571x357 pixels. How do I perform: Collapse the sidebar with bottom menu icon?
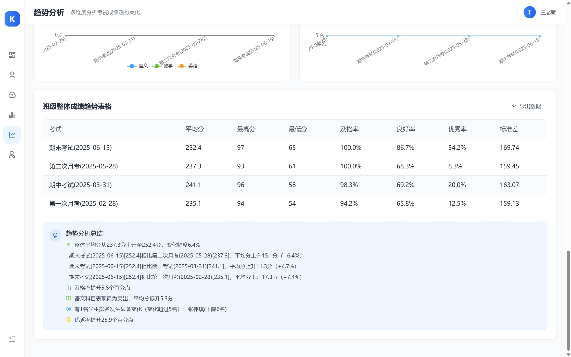pyautogui.click(x=12, y=339)
